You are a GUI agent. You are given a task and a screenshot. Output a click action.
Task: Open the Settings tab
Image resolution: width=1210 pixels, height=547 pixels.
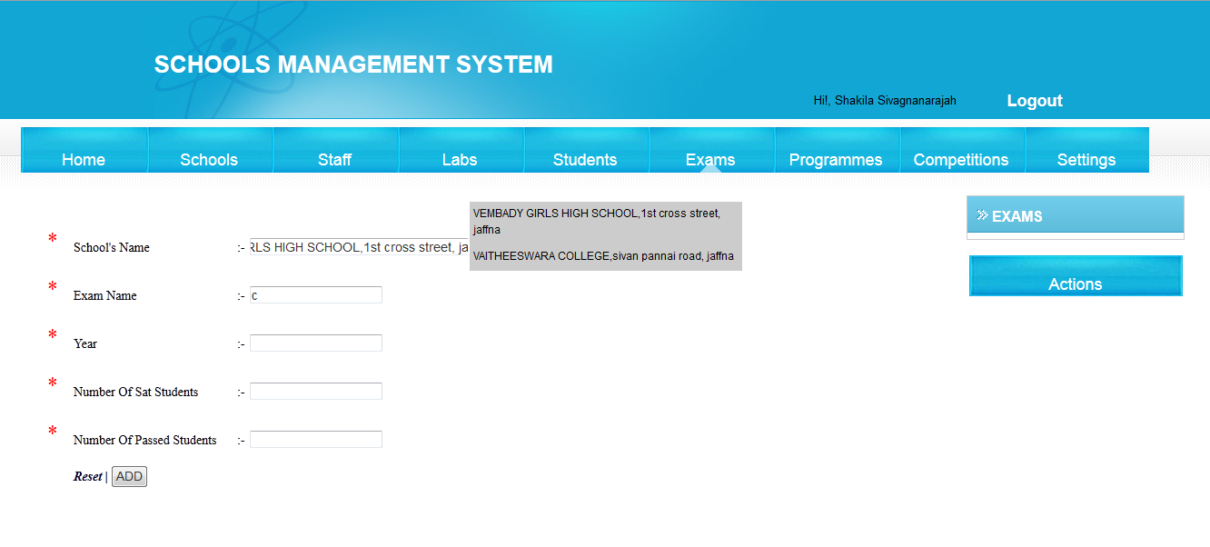pos(1086,159)
